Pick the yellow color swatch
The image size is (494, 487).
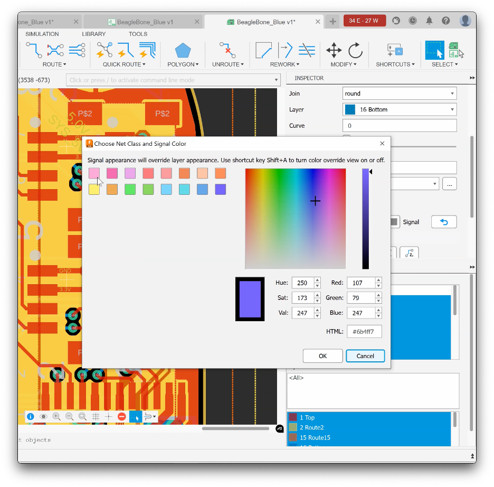94,190
